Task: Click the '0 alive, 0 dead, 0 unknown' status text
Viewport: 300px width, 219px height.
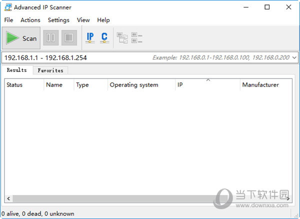Action: 37,213
